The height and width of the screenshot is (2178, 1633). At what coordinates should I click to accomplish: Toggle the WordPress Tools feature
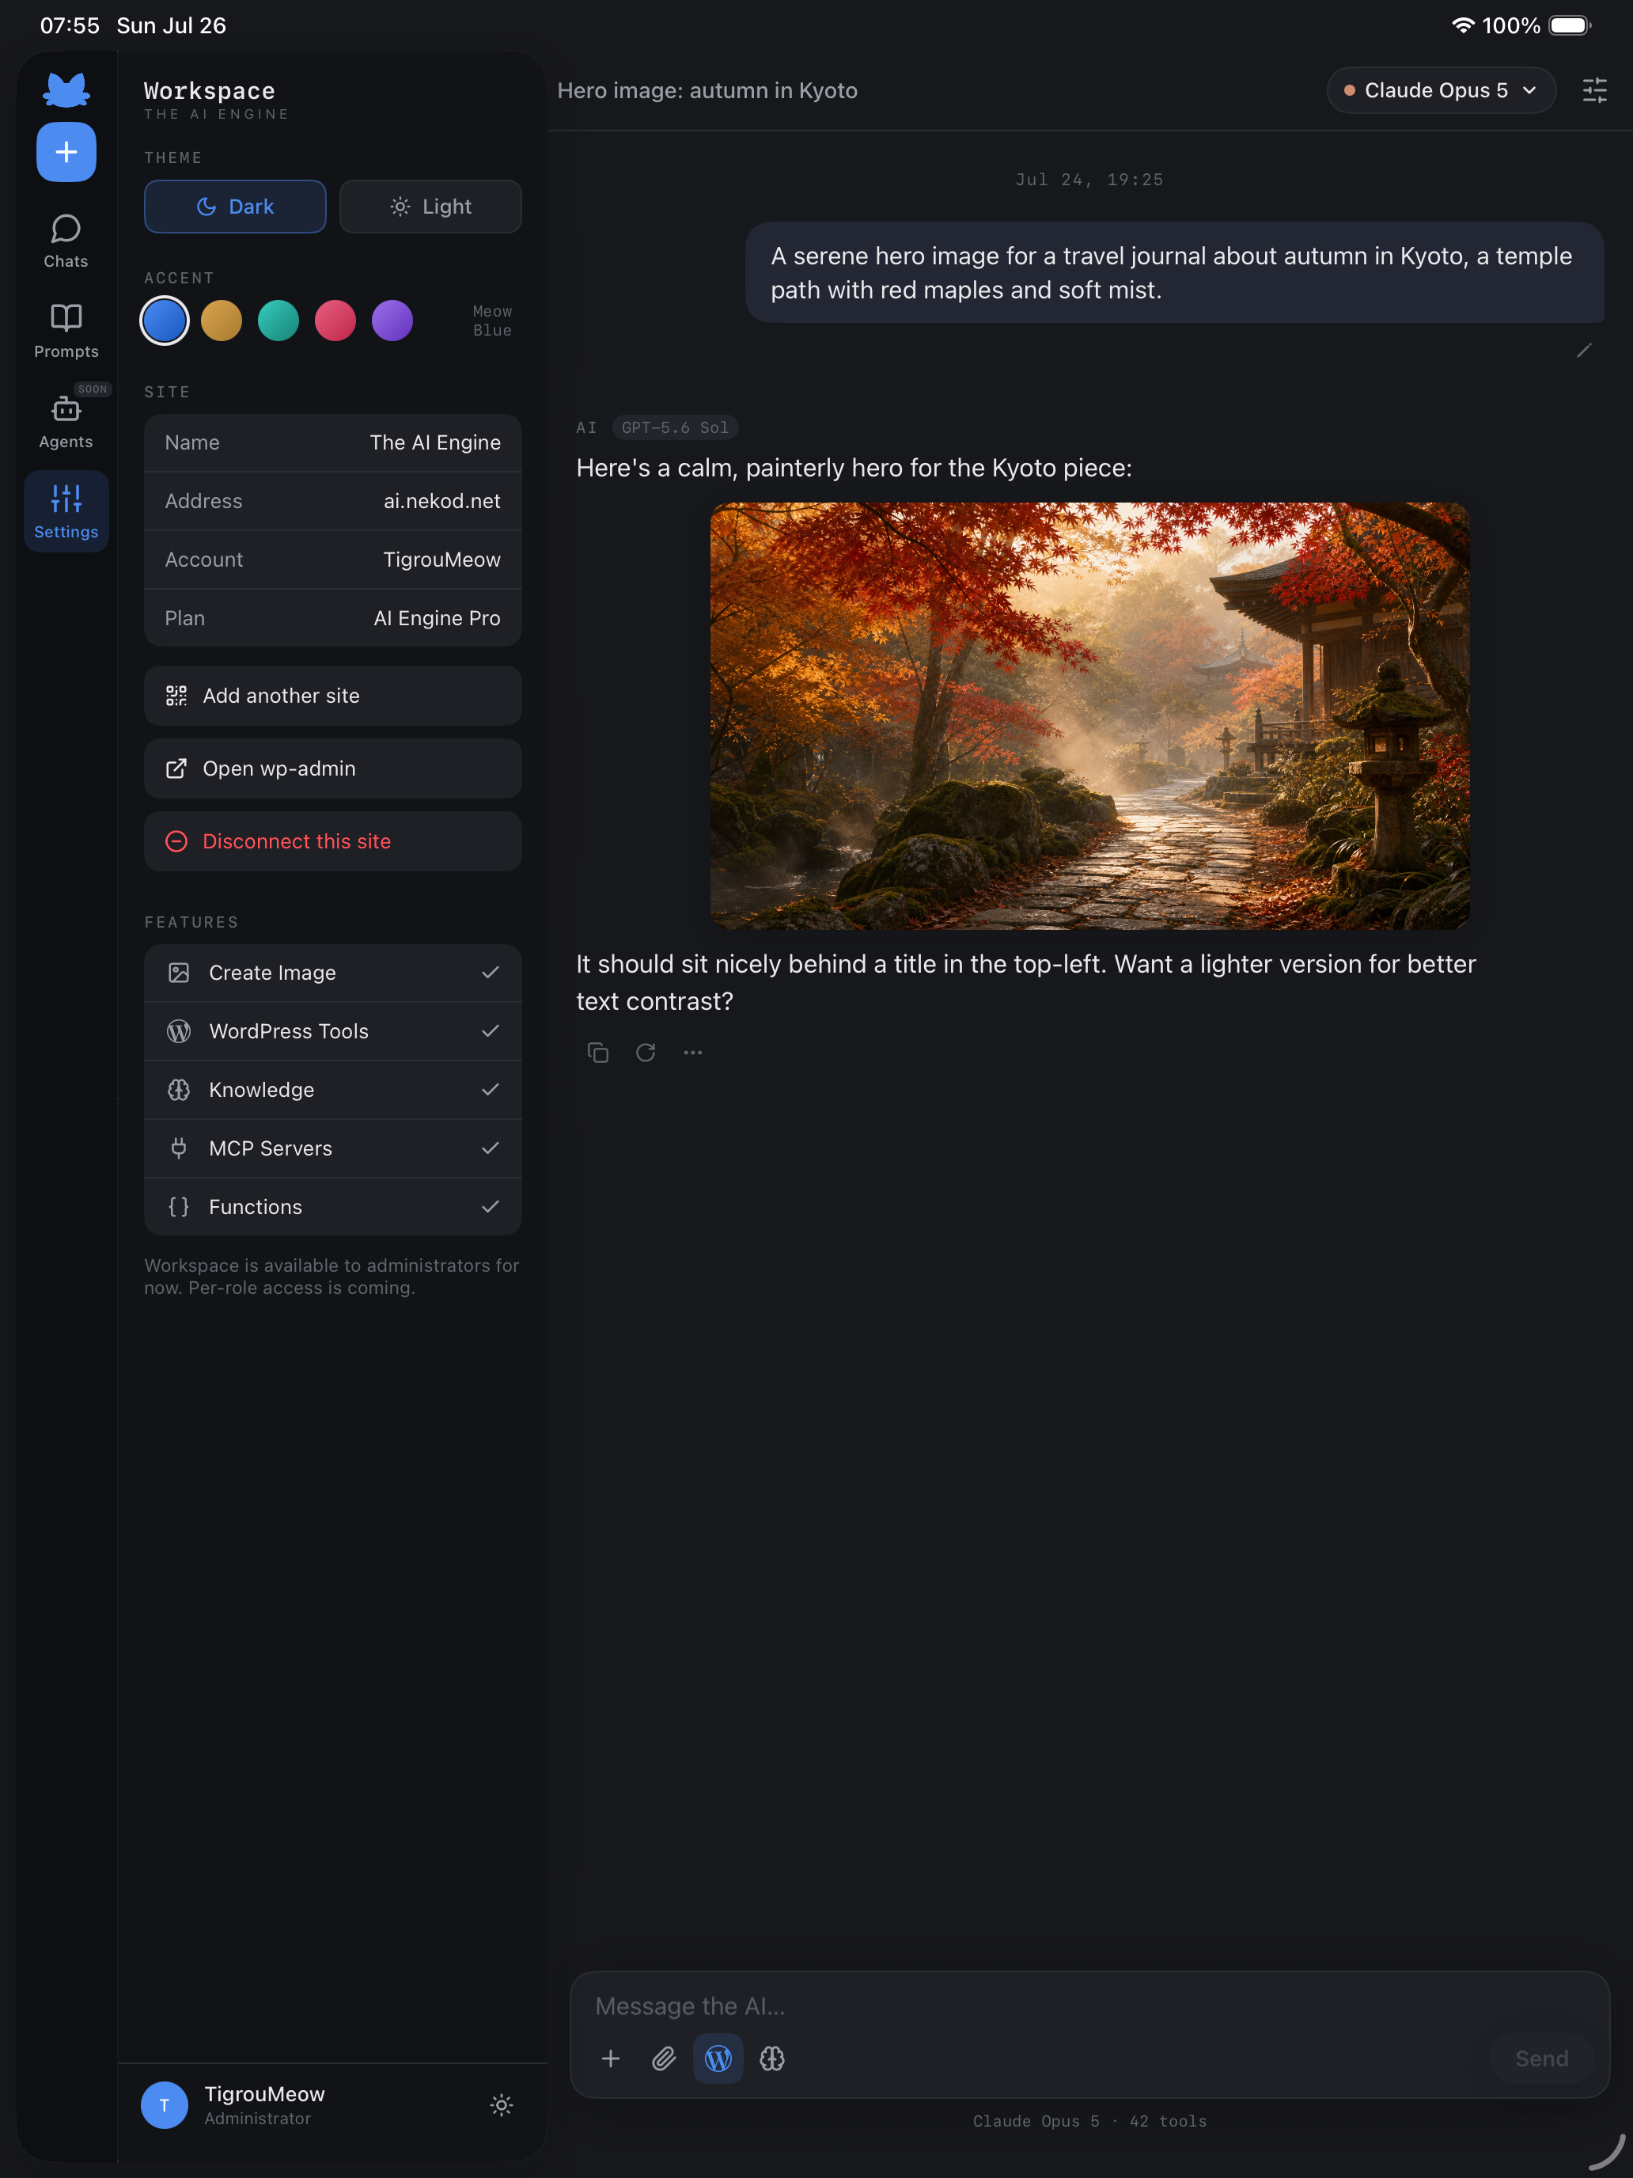[x=333, y=1031]
